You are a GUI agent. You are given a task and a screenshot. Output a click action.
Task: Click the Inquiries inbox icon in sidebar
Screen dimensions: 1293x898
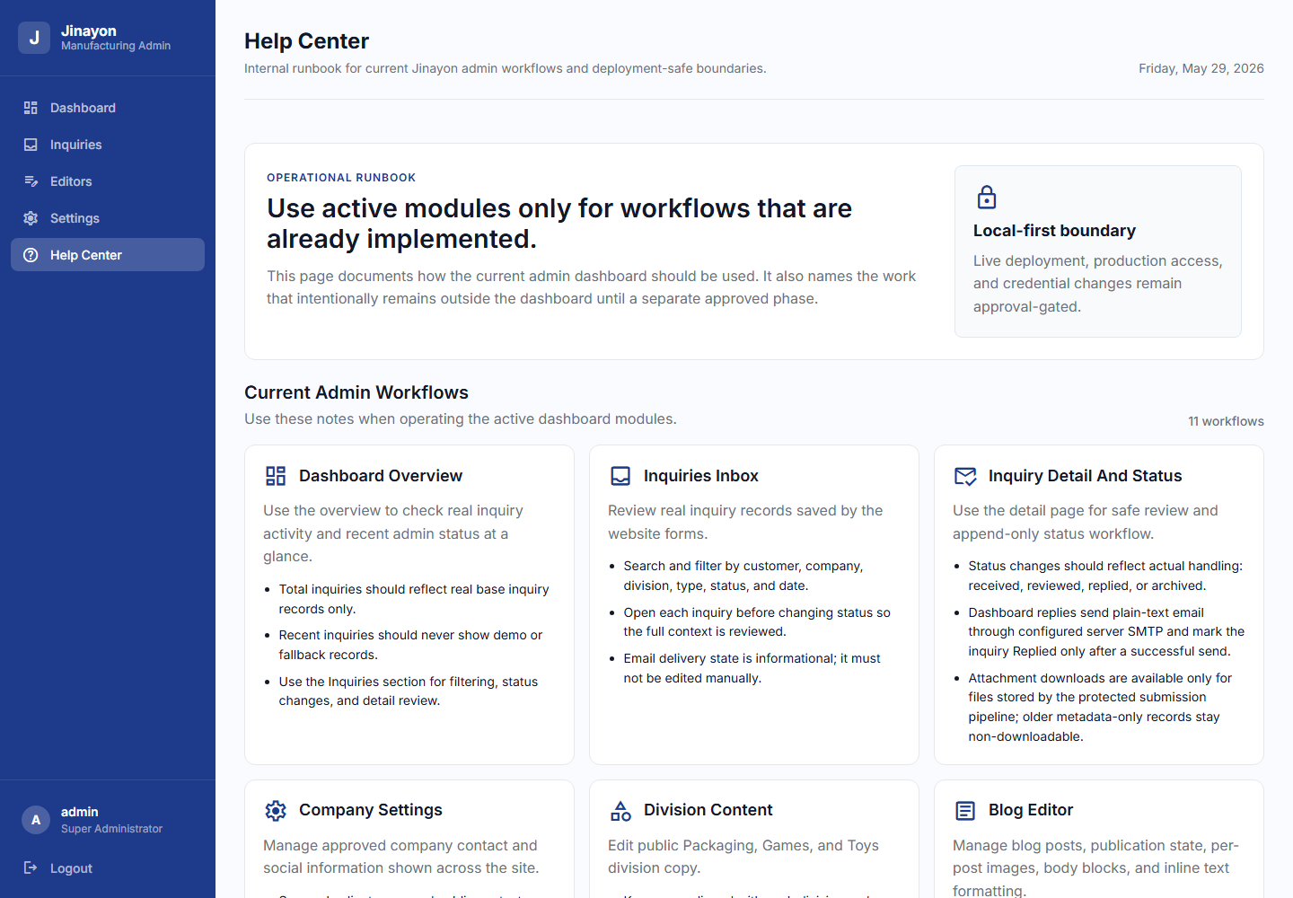tap(31, 145)
